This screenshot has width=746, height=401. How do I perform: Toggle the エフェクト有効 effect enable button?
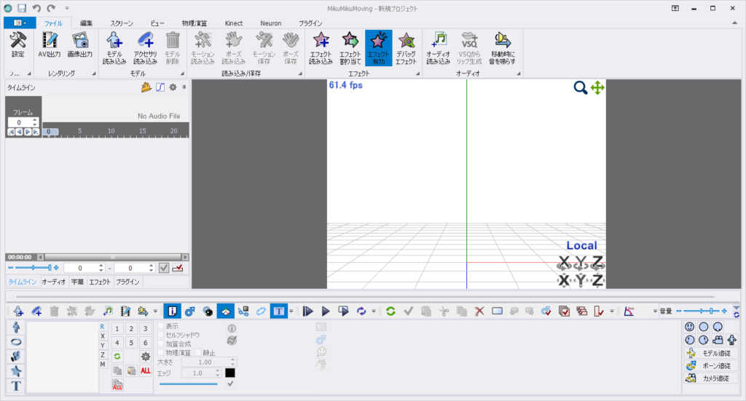click(x=379, y=48)
